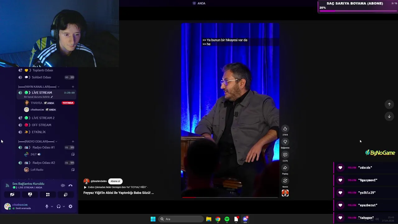
Task: Deafen with the headphones icon
Action: tap(58, 206)
